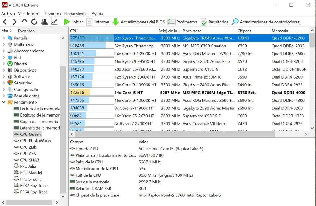This screenshot has width=316, height=206.
Task: Click the Base de datos icon
Action: tap(10, 96)
